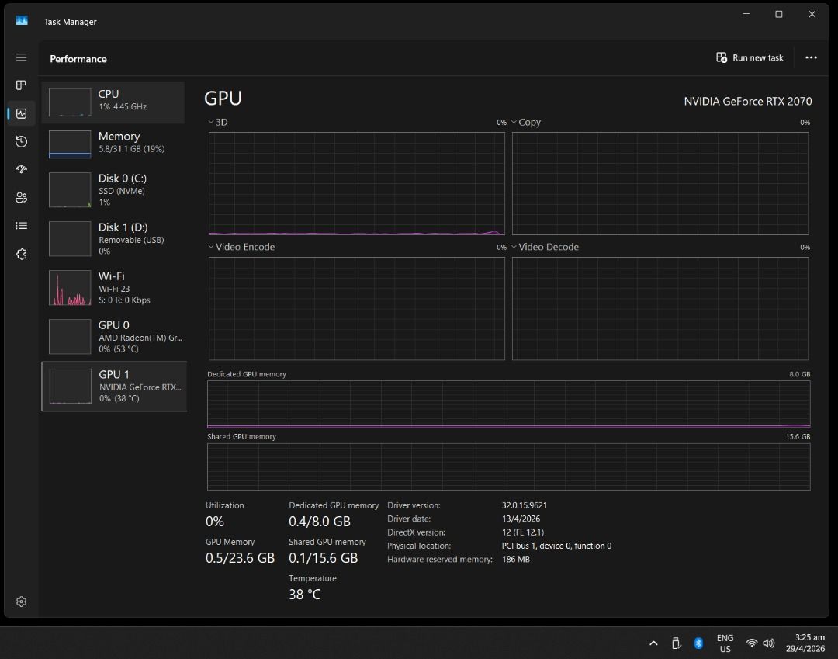Collapse the Video Encode graph section
Screen dimensions: 838x659
coord(209,247)
